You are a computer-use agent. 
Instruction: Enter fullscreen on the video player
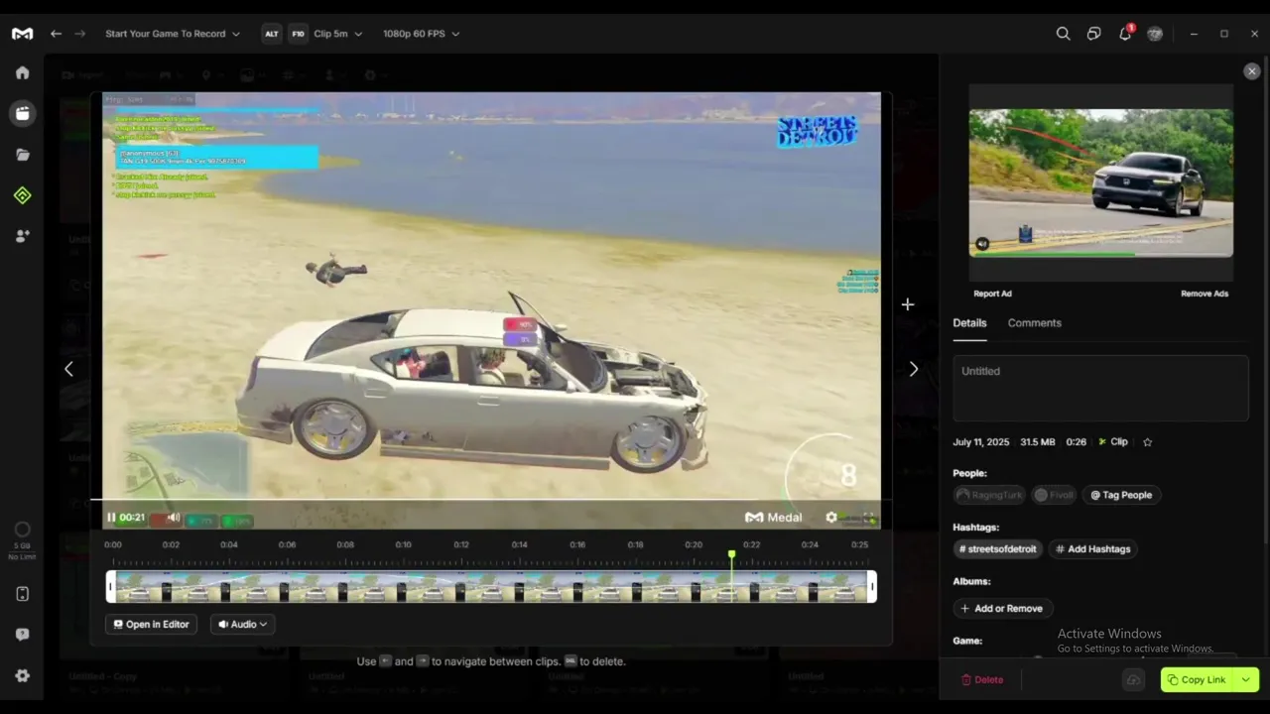pyautogui.click(x=869, y=518)
